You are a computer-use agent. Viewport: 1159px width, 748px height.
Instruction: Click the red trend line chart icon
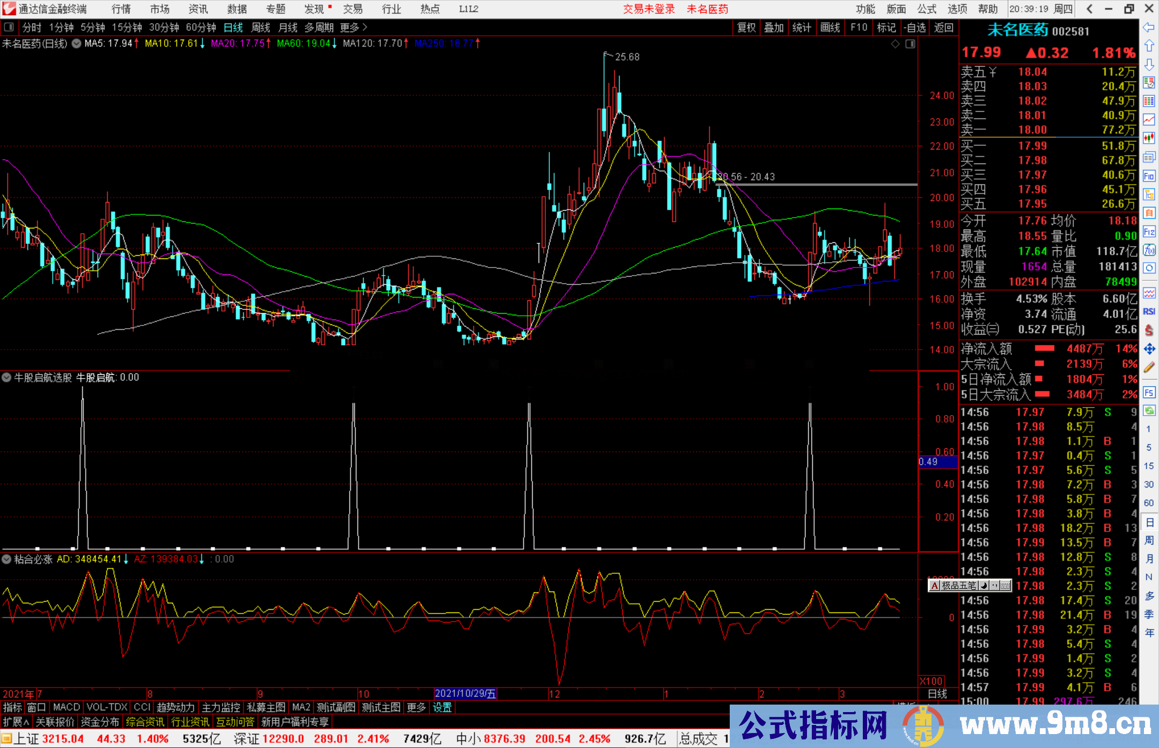1149,120
